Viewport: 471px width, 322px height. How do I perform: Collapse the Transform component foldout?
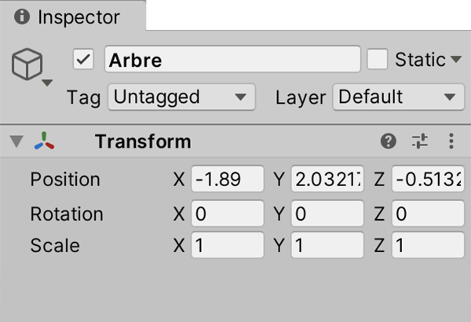16,141
